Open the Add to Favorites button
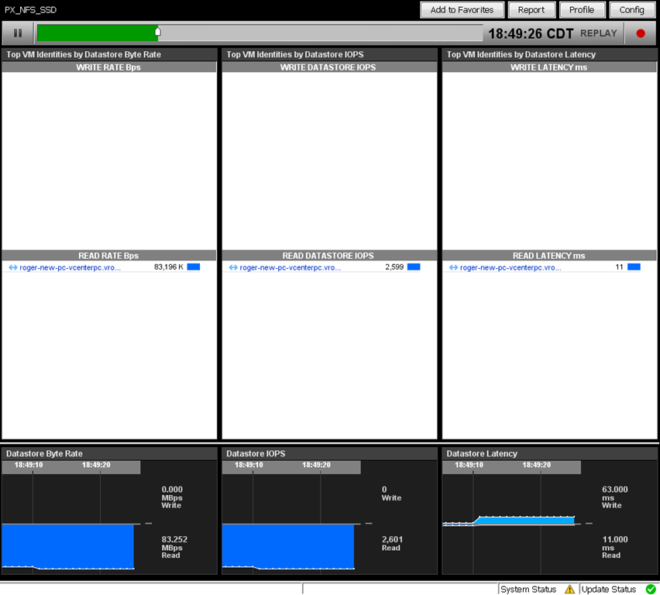The height and width of the screenshot is (595, 660). (x=462, y=10)
